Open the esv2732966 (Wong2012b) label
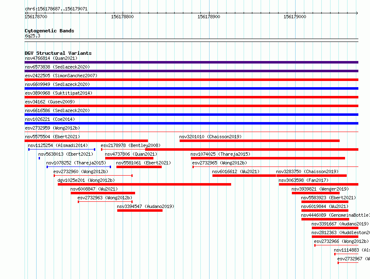The width and height of the screenshot is (370, 279). coord(341,241)
